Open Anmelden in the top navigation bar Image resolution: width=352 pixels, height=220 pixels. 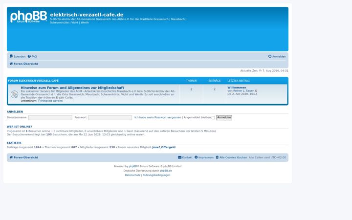pyautogui.click(x=279, y=57)
